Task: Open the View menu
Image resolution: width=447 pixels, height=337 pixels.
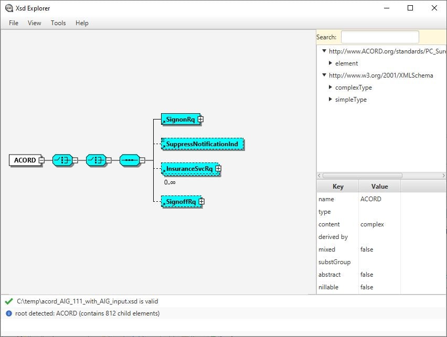Action: (x=34, y=23)
